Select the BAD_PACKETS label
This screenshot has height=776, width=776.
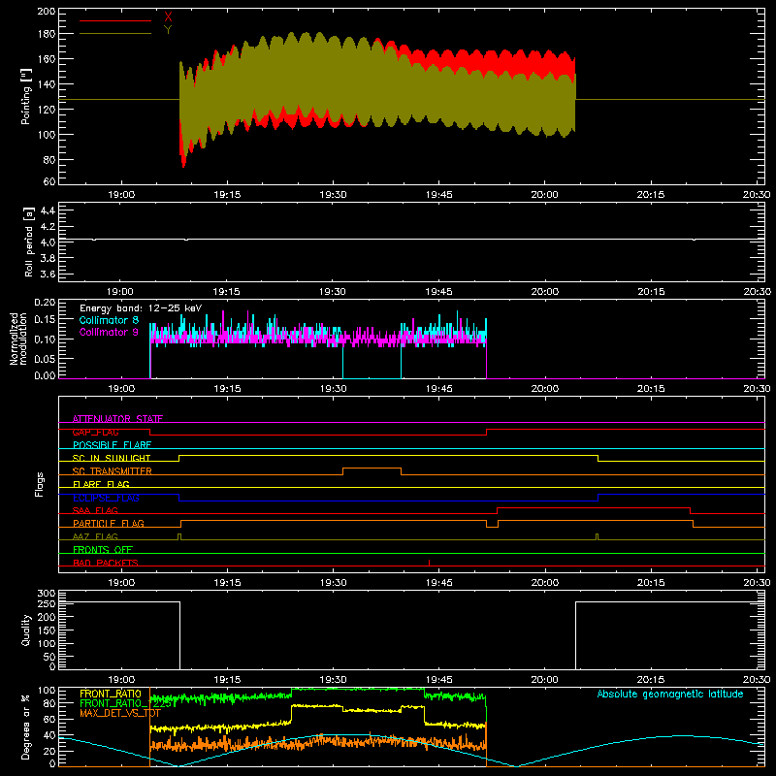click(x=106, y=563)
